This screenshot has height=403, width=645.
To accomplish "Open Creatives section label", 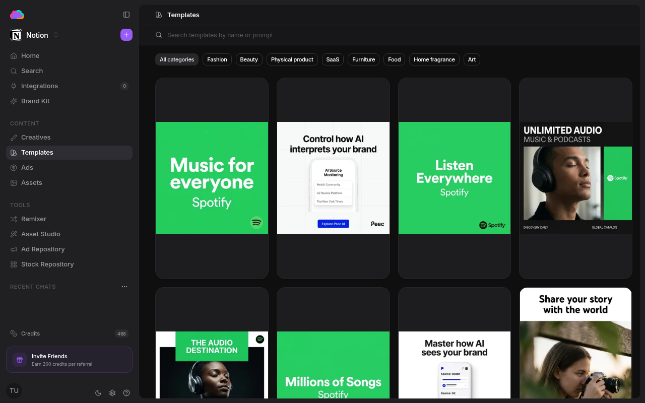I will (x=36, y=138).
